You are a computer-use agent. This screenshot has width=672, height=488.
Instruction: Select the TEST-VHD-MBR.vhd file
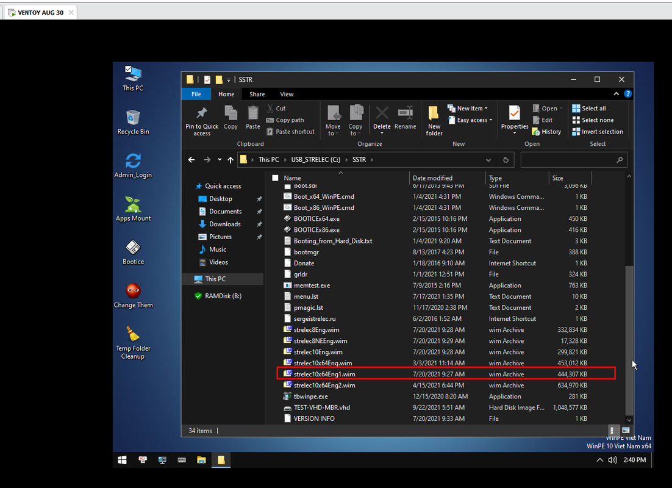[x=436, y=407]
